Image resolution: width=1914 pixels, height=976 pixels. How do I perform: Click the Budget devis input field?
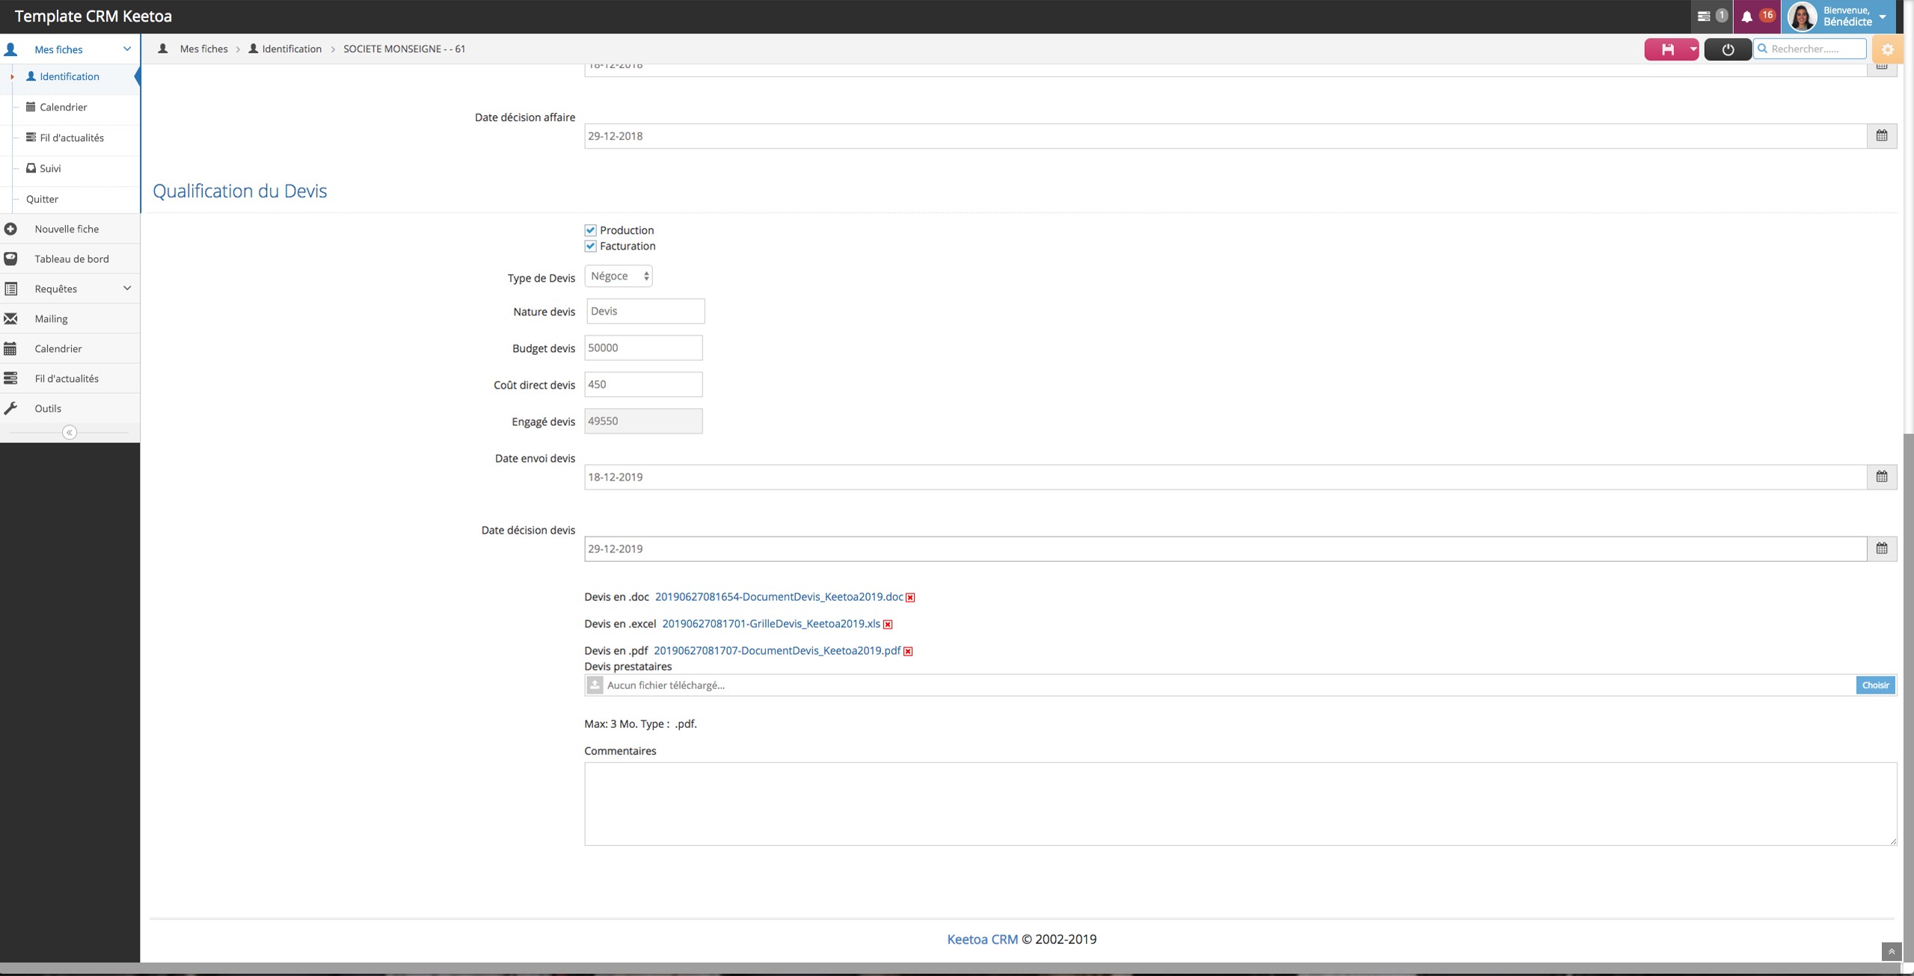(x=642, y=348)
